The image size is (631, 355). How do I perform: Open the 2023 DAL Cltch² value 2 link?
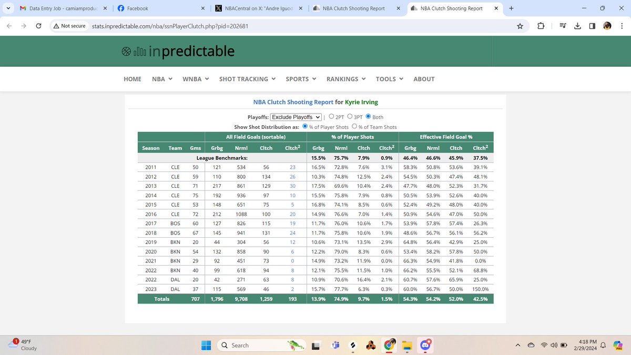pyautogui.click(x=292, y=289)
